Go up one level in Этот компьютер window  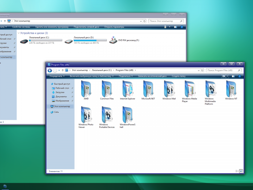point(5,21)
